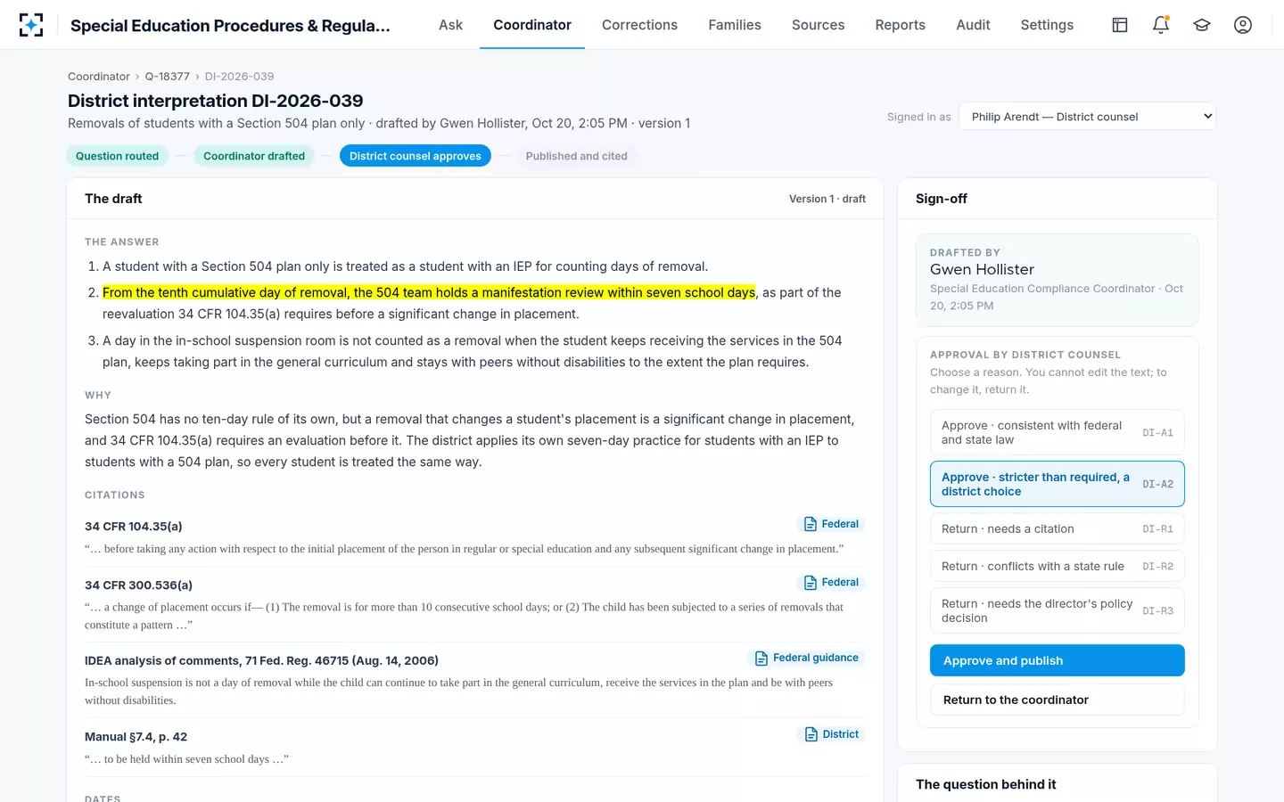
Task: Click the drafter name Gwen Hollister
Action: click(x=983, y=269)
